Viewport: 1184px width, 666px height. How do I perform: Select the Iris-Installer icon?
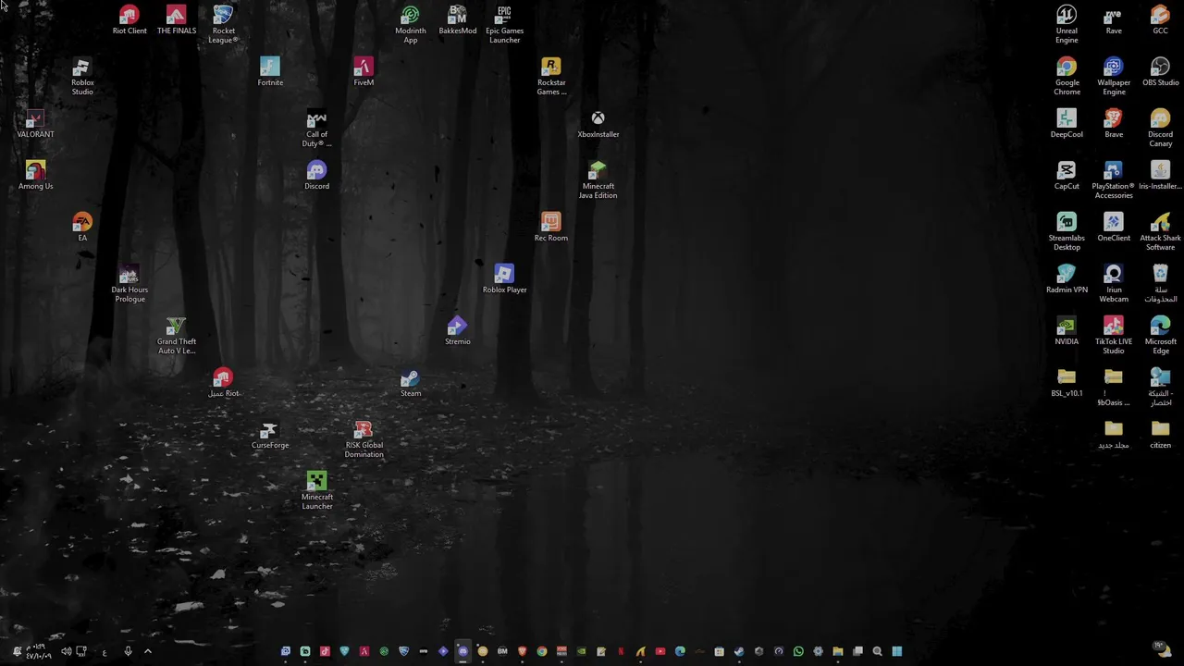1160,176
